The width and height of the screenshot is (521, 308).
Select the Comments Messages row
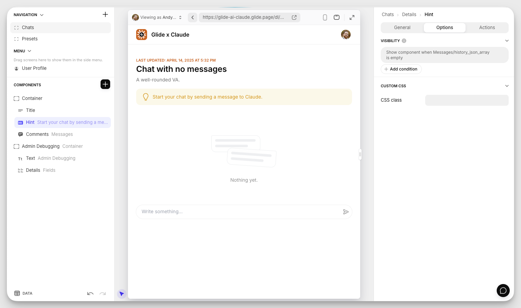(x=63, y=134)
